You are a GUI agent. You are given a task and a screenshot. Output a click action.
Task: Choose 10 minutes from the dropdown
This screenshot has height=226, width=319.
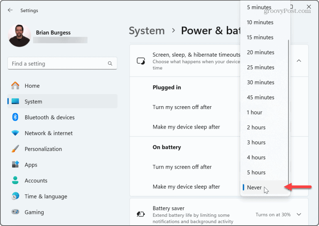[x=265, y=22]
